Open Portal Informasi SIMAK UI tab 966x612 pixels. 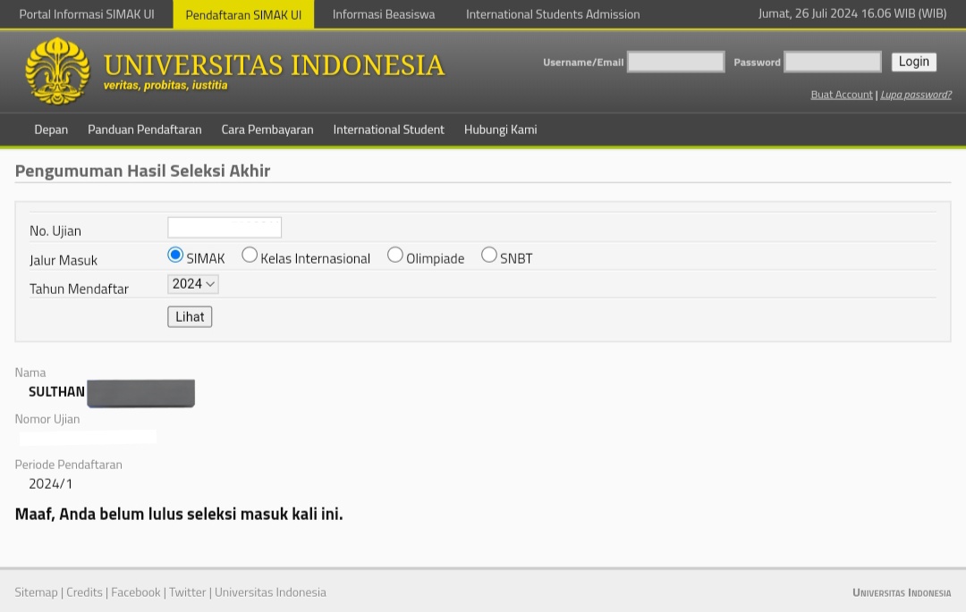pyautogui.click(x=87, y=14)
